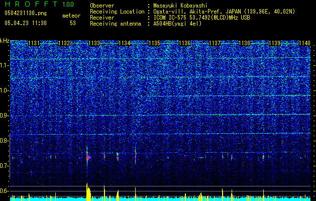Select the ICOM IC-575 53.7492 MHz receiver text
Viewport: 316px width, 201px height.
coord(201,18)
